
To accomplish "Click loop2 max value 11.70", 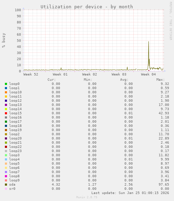I will tap(164, 134).
